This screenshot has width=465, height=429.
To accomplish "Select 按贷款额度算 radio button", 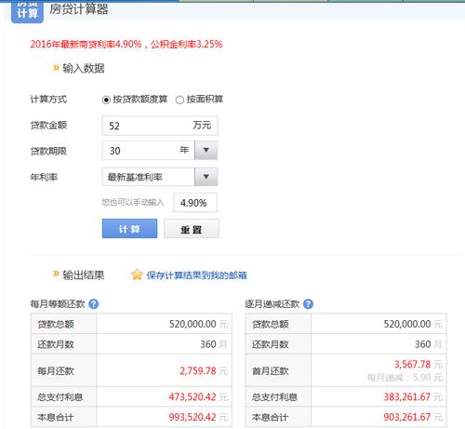I will pos(106,100).
